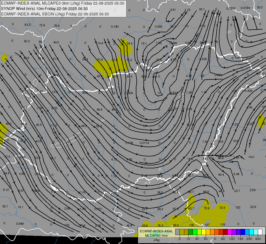Click the legend tick label 250
Image resolution: width=266 pixels, height=244 pixels.
pos(249,239)
